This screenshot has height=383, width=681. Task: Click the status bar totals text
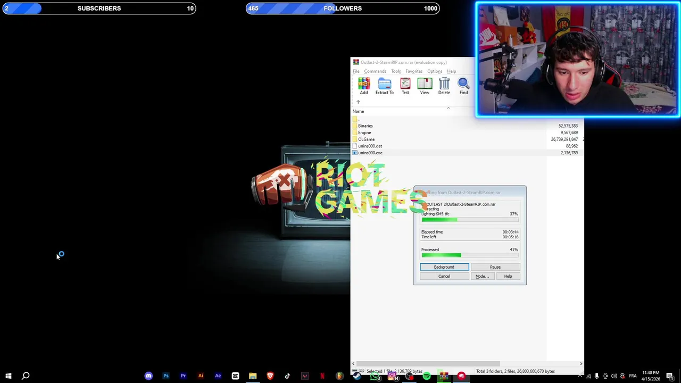[x=515, y=371]
